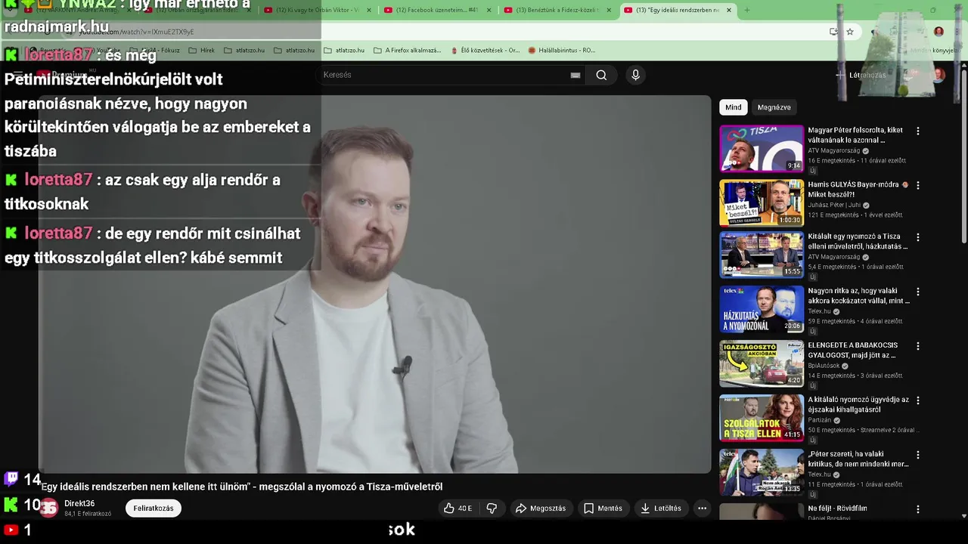Open more actions (three dots) under the video
Viewport: 968px width, 544px height.
point(702,508)
